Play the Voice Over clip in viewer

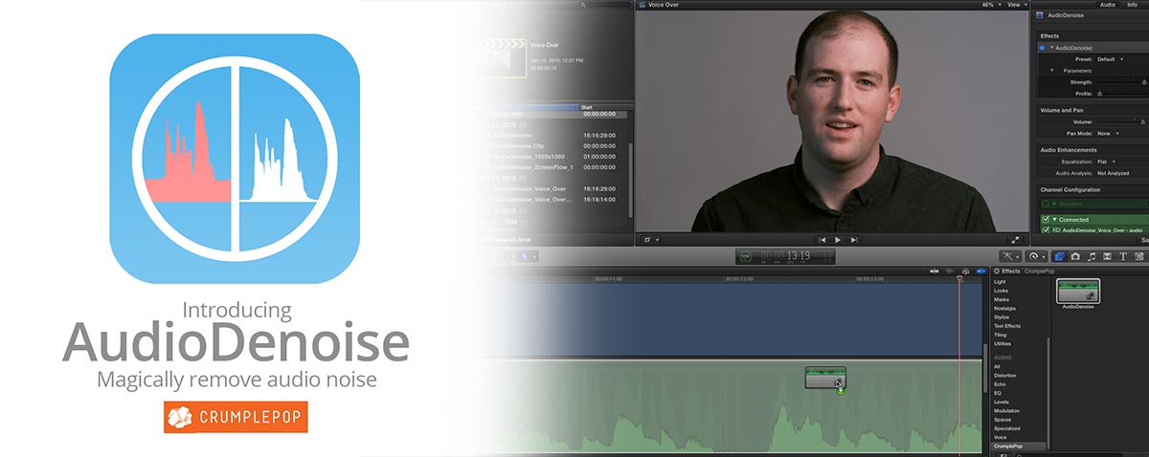coord(838,239)
